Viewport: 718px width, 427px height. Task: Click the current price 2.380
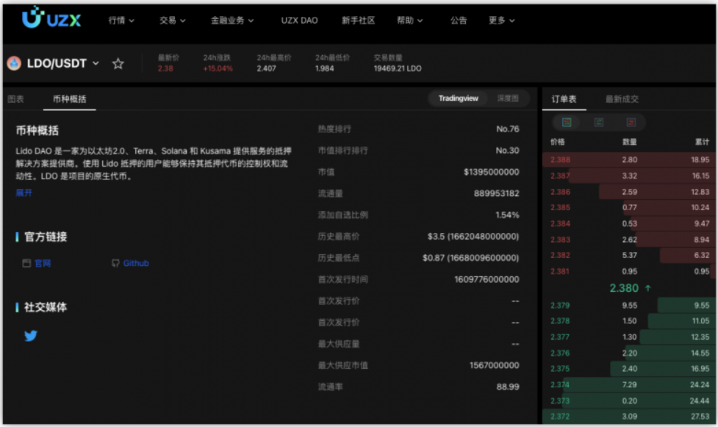[x=624, y=287]
